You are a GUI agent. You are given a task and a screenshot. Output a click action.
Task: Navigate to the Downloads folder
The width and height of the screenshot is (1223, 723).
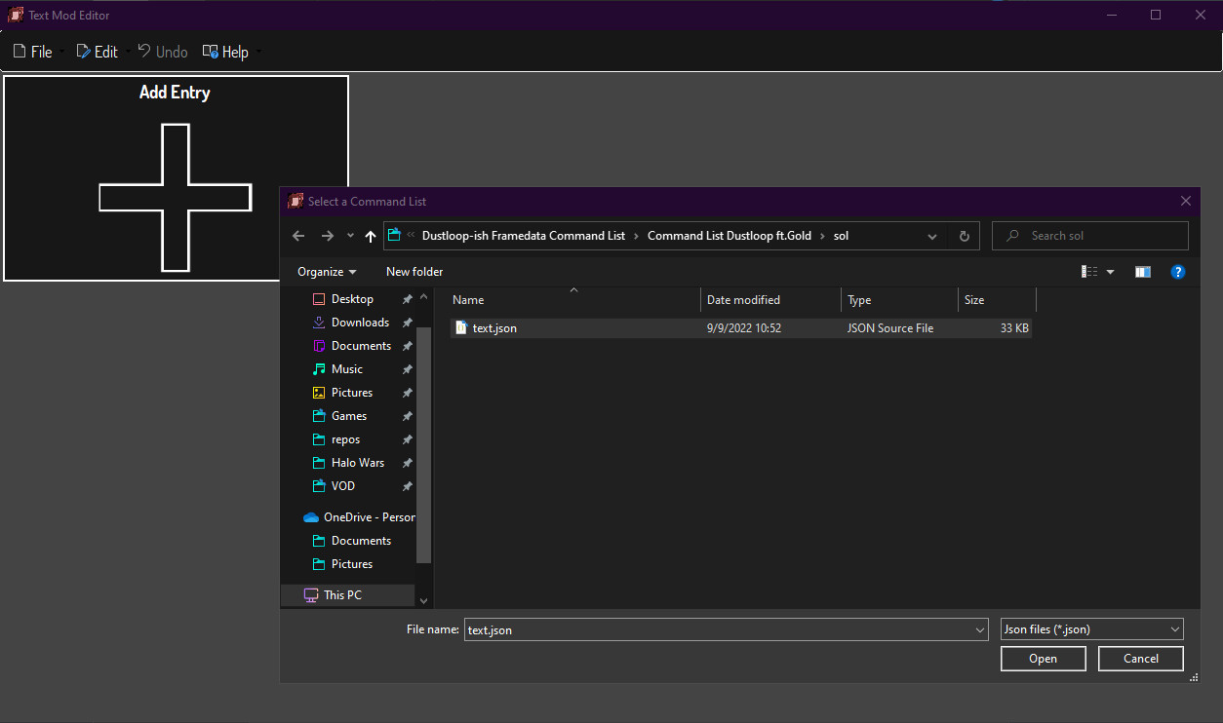point(361,322)
